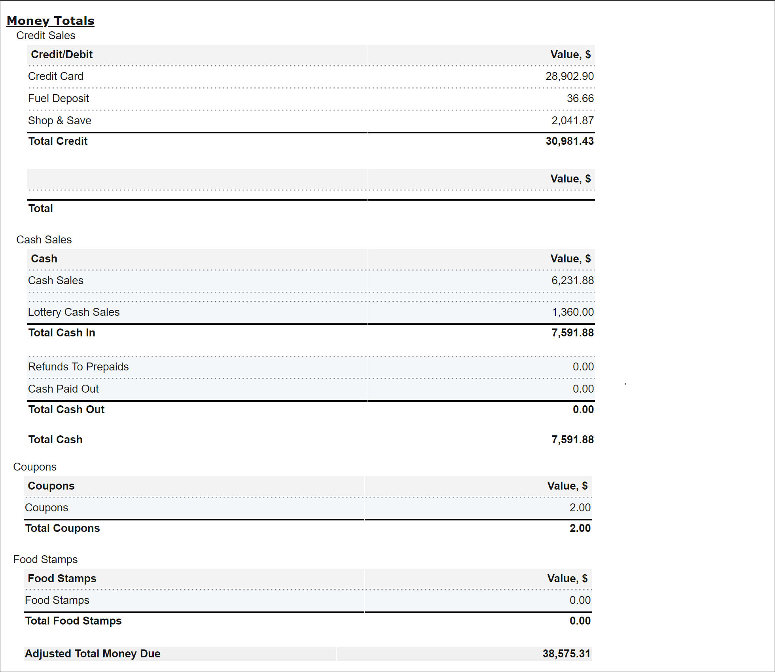Select the Total Cash Out label
The image size is (775, 672).
[x=66, y=410]
